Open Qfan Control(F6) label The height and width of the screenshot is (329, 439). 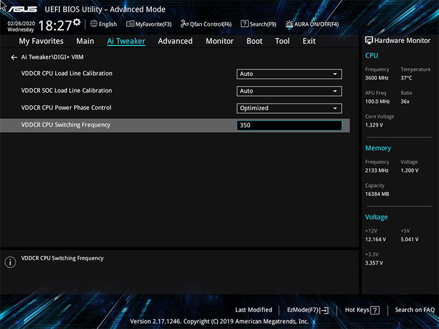click(x=210, y=24)
